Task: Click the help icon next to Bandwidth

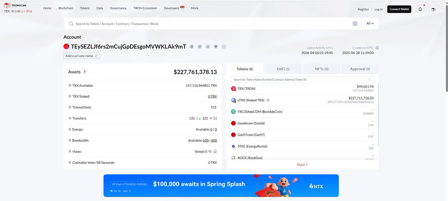Action: pyautogui.click(x=70, y=140)
